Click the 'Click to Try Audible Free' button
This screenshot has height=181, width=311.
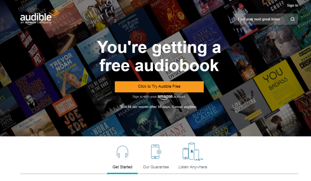[159, 86]
